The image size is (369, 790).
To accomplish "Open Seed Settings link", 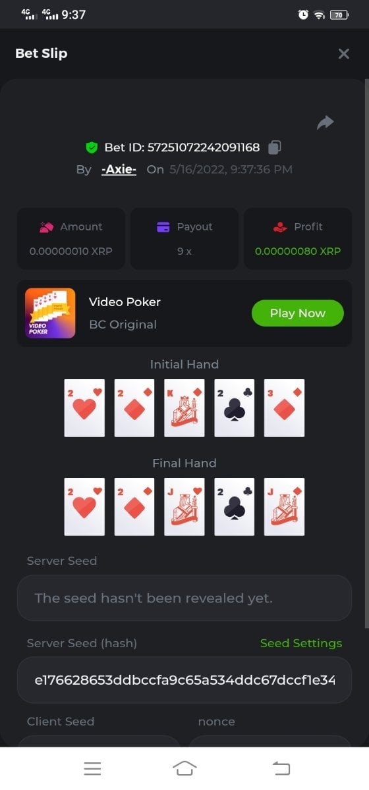I will tap(301, 643).
